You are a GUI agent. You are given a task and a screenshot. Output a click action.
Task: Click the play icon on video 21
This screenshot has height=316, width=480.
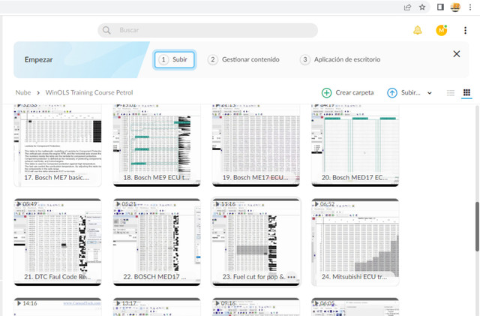coord(19,204)
